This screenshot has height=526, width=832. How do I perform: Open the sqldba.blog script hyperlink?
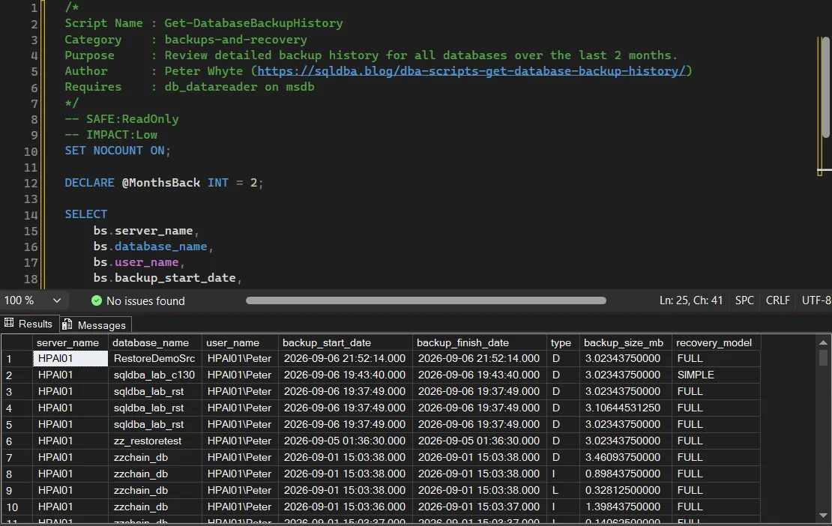pos(471,71)
